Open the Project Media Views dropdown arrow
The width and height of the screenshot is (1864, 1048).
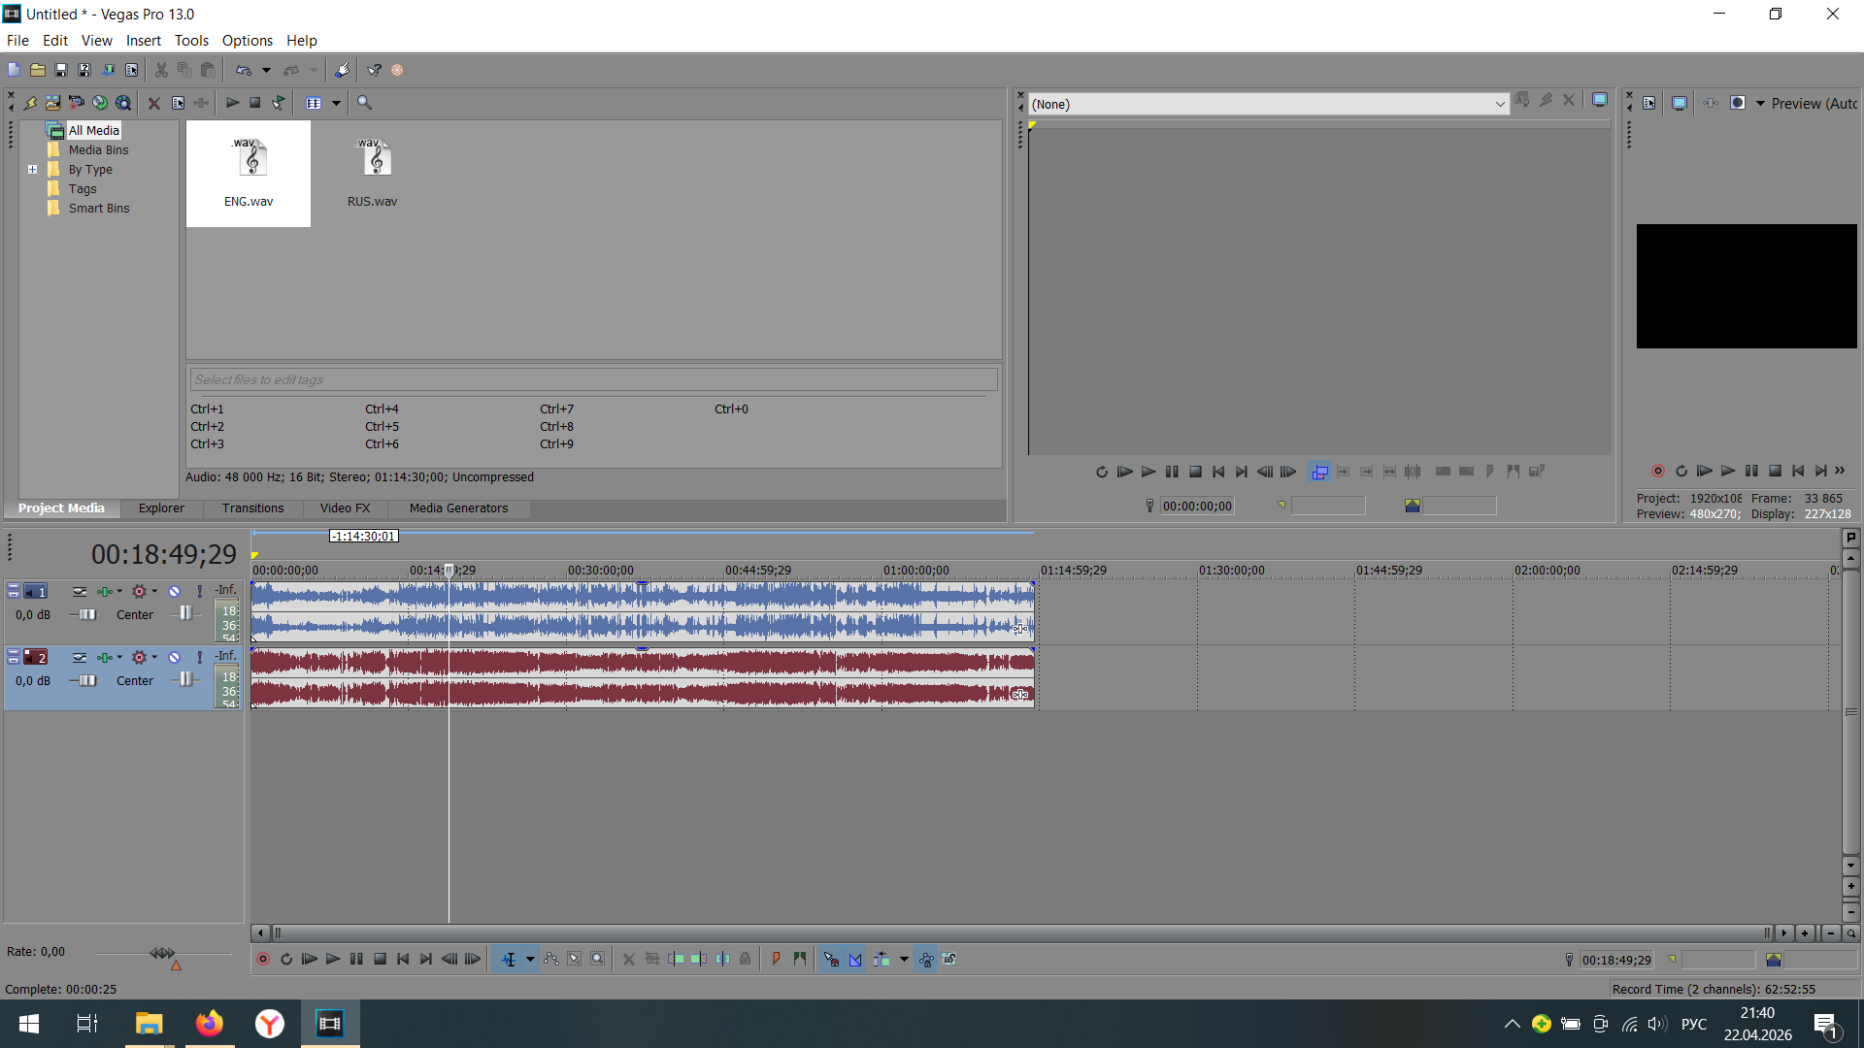click(x=337, y=103)
